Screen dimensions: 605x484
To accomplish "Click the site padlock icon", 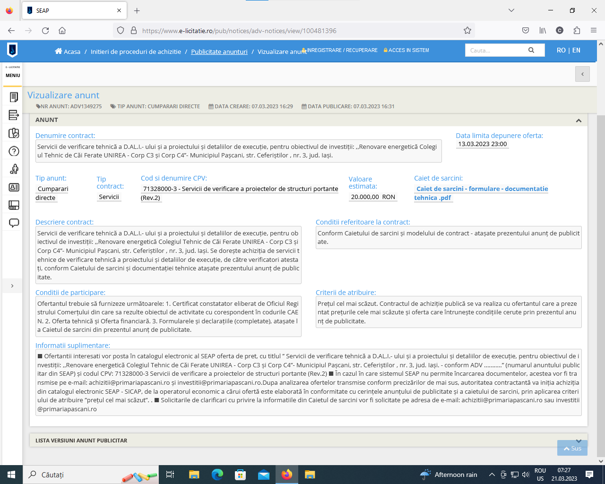I will pyautogui.click(x=134, y=30).
